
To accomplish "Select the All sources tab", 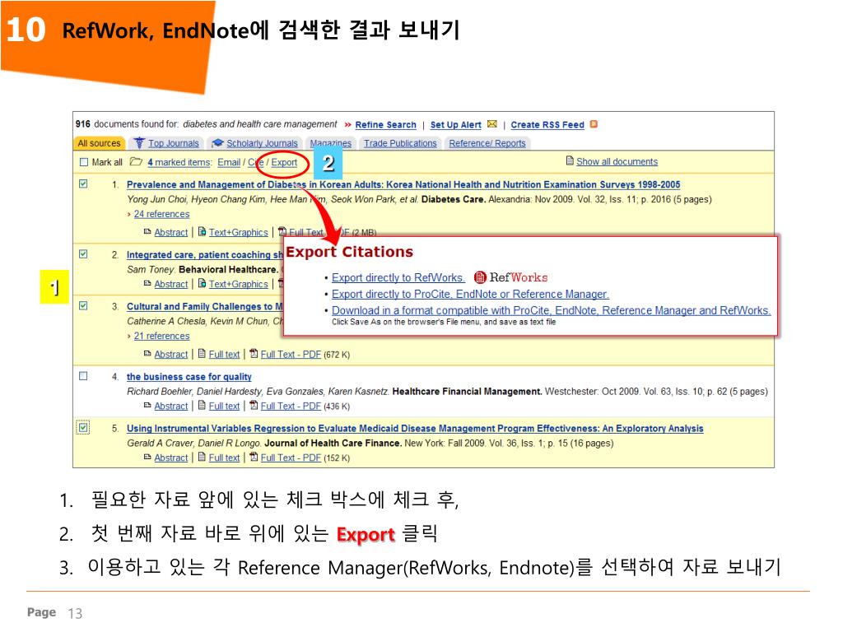I will click(x=100, y=143).
